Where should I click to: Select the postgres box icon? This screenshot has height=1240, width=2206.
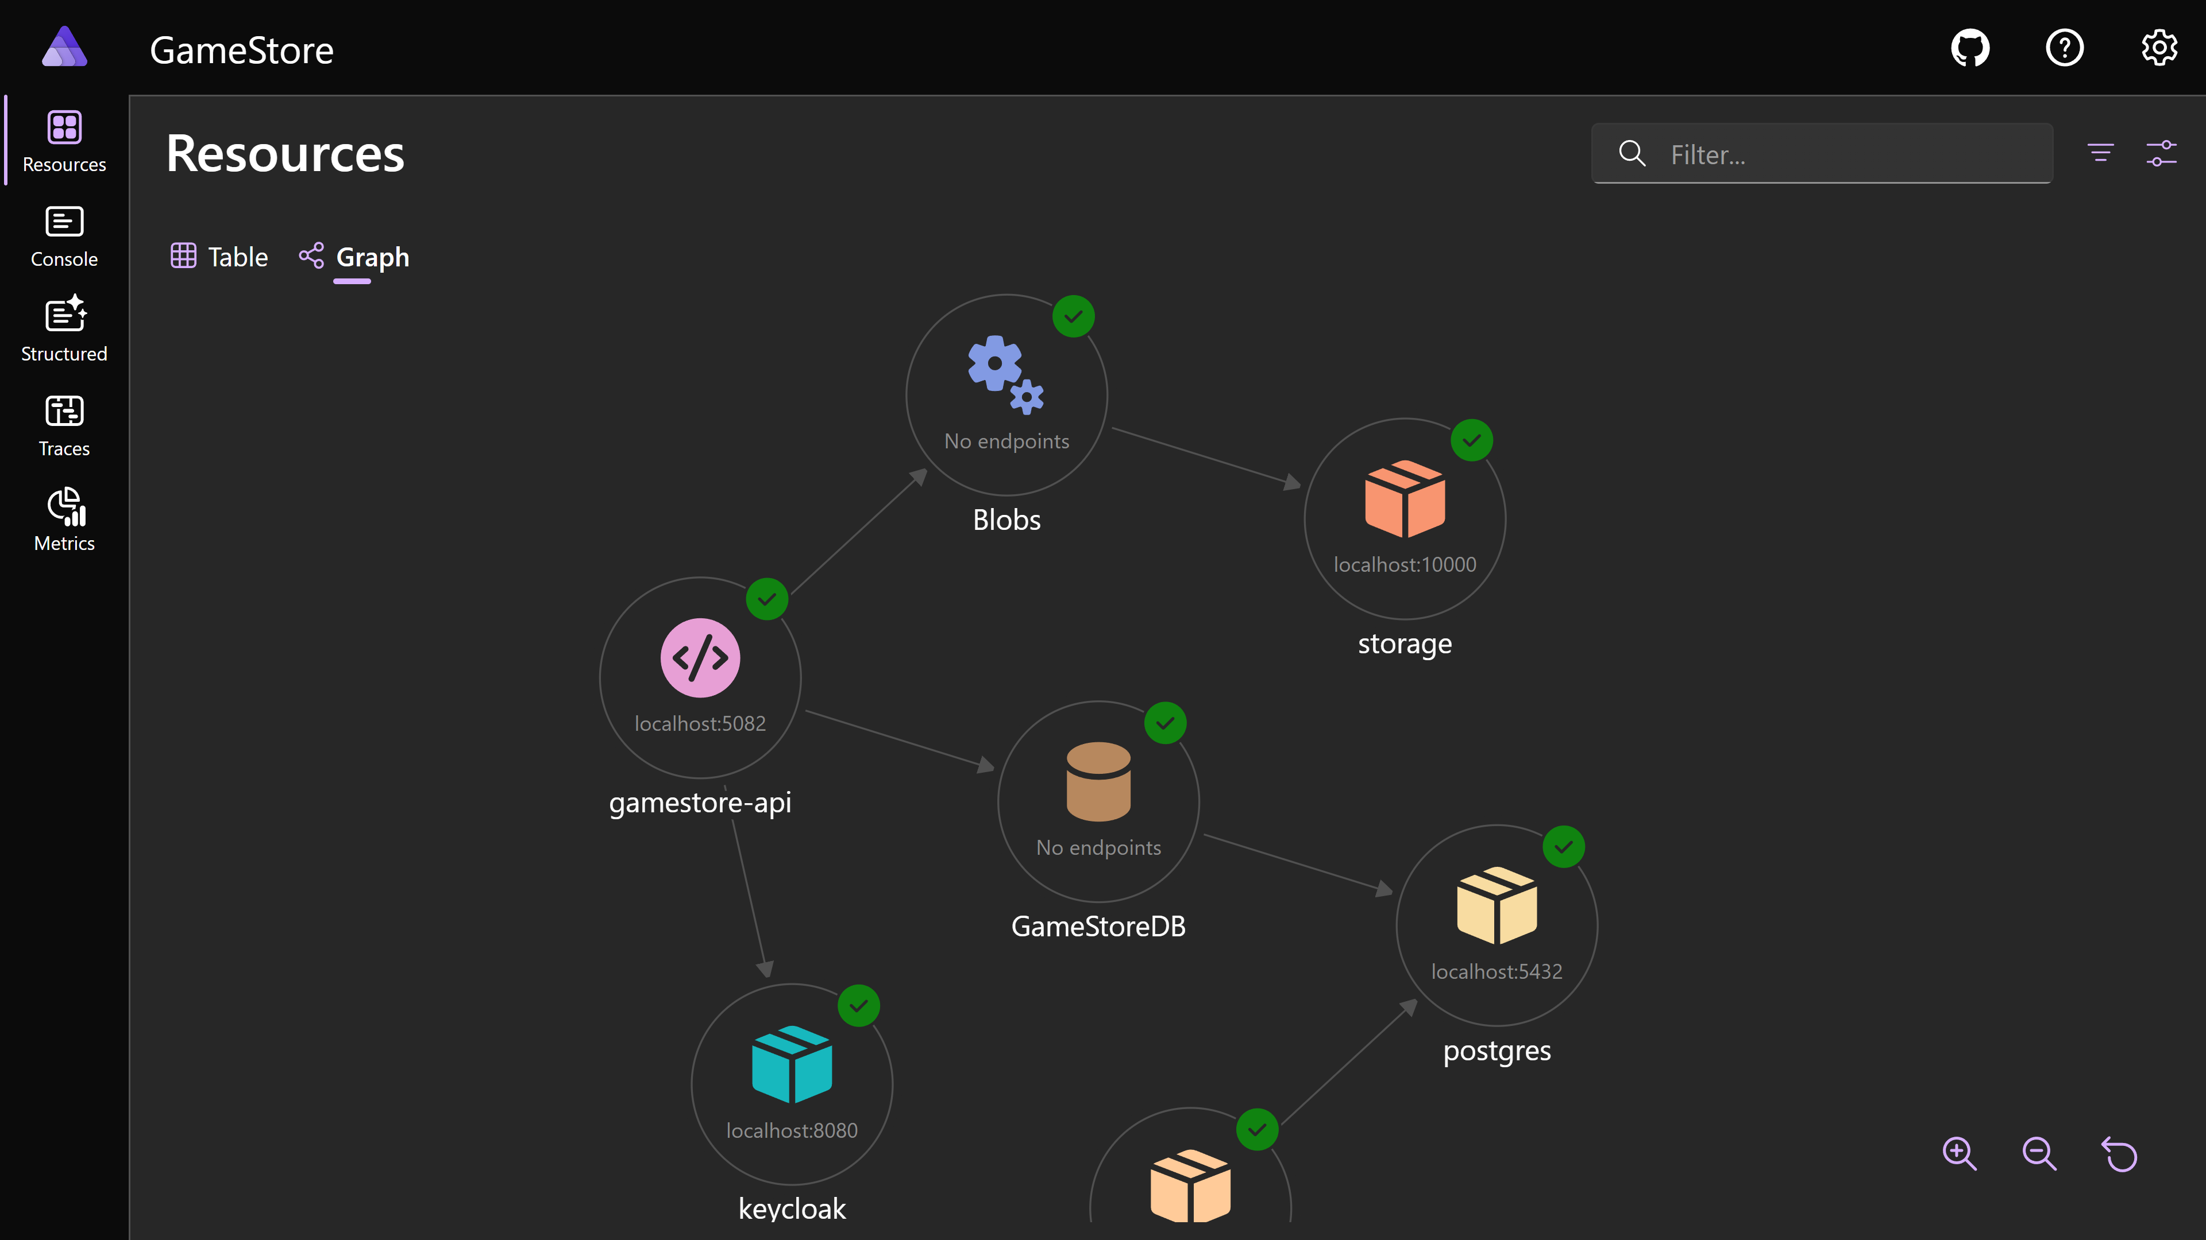(x=1497, y=905)
